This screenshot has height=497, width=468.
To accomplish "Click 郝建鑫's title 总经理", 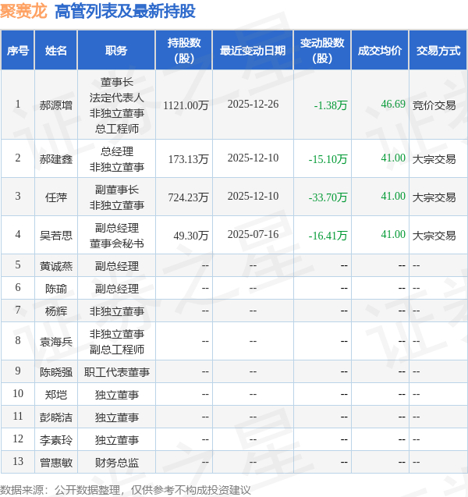I will [x=116, y=151].
